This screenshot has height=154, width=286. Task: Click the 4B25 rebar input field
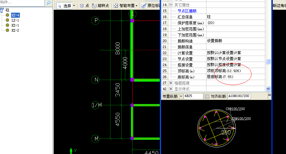193,96
